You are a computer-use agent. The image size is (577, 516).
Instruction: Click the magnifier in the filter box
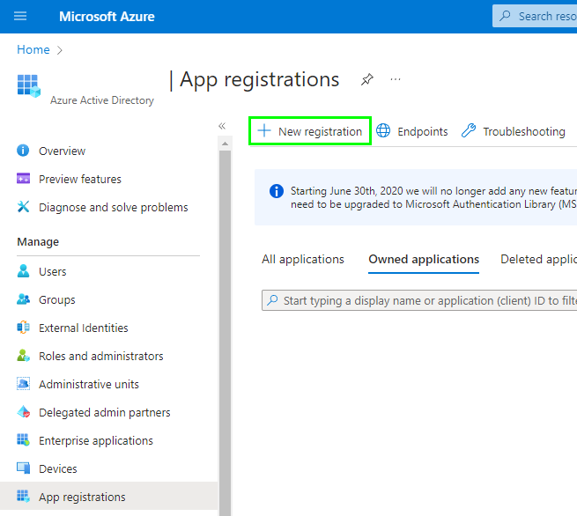[x=273, y=300]
